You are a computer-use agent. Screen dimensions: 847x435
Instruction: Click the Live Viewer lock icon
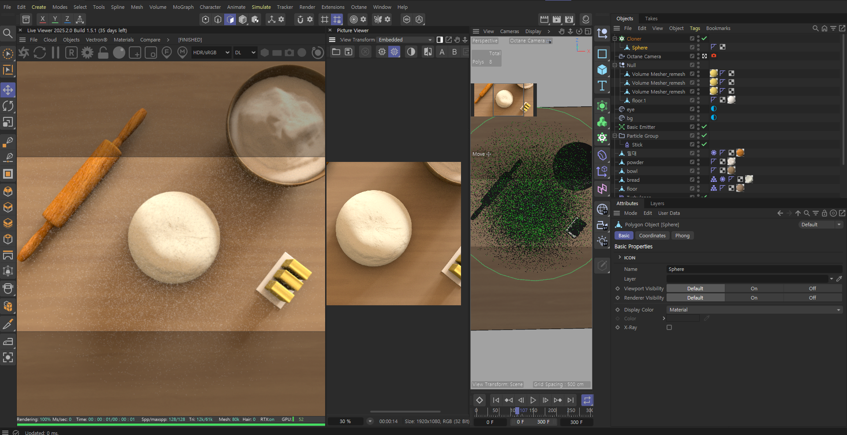(103, 52)
